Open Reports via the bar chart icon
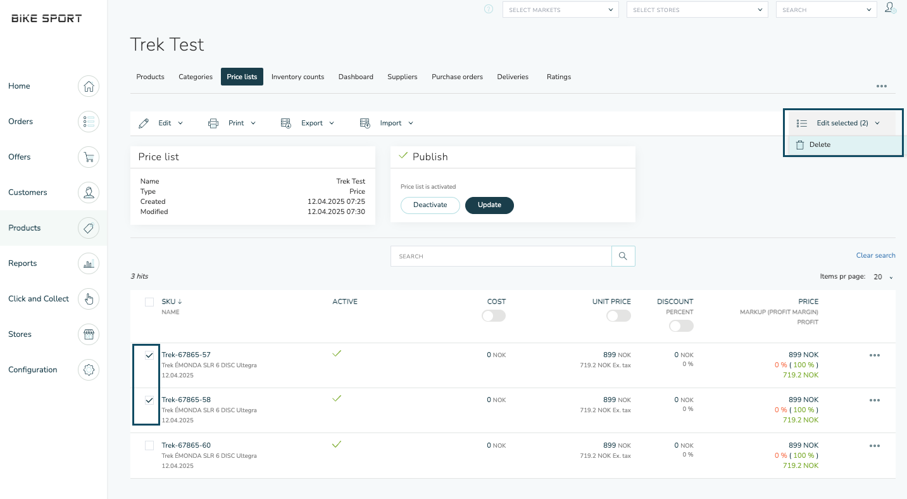Image resolution: width=907 pixels, height=499 pixels. click(89, 263)
